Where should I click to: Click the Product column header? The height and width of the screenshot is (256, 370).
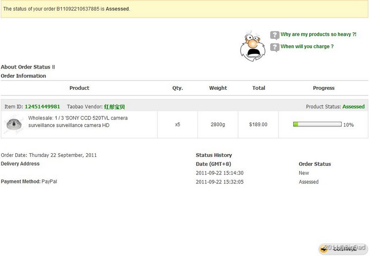tap(79, 88)
